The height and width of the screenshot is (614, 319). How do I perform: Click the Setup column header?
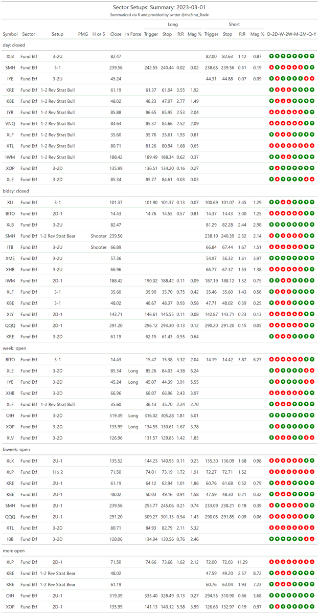(x=57, y=34)
